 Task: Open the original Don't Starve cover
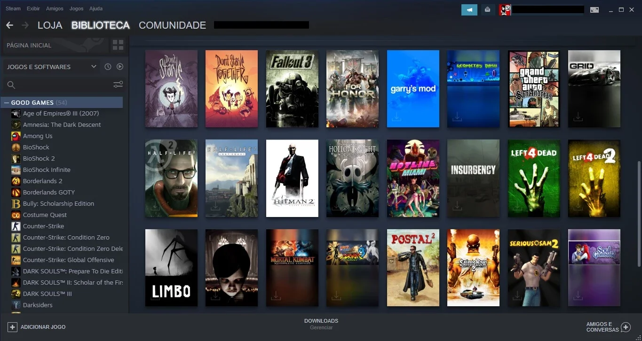click(171, 89)
